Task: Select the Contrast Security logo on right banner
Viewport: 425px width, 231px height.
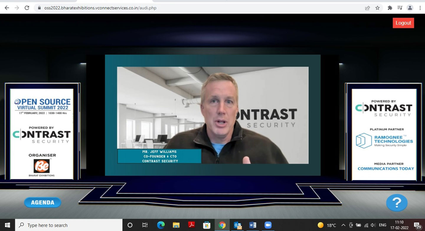Action: (384, 109)
